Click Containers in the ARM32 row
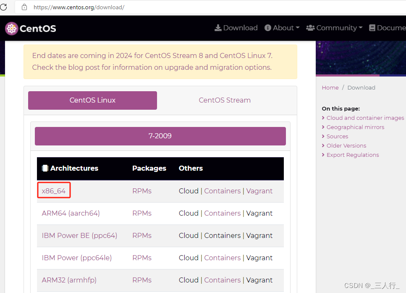Image resolution: width=406 pixels, height=293 pixels. click(x=223, y=280)
